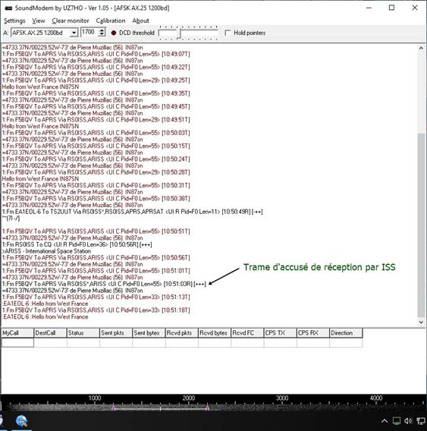Click the RS0ISS To CQ frame line
427x431 pixels.
[x=77, y=244]
